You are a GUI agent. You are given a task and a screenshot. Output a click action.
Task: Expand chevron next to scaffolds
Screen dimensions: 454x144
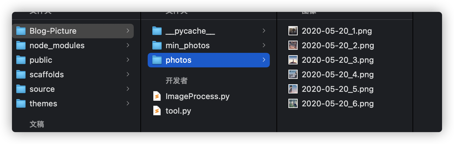coord(128,74)
